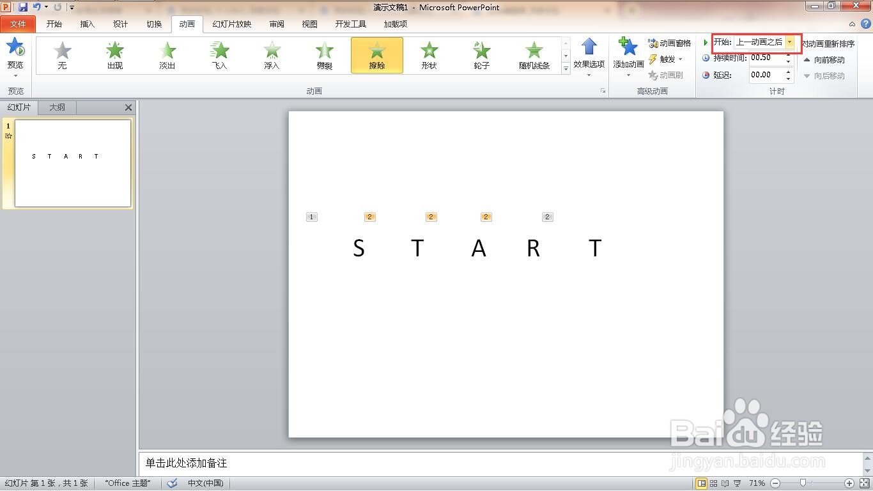Click the 预览 animation preview star icon
Screen dimensions: 873x491
coord(15,47)
